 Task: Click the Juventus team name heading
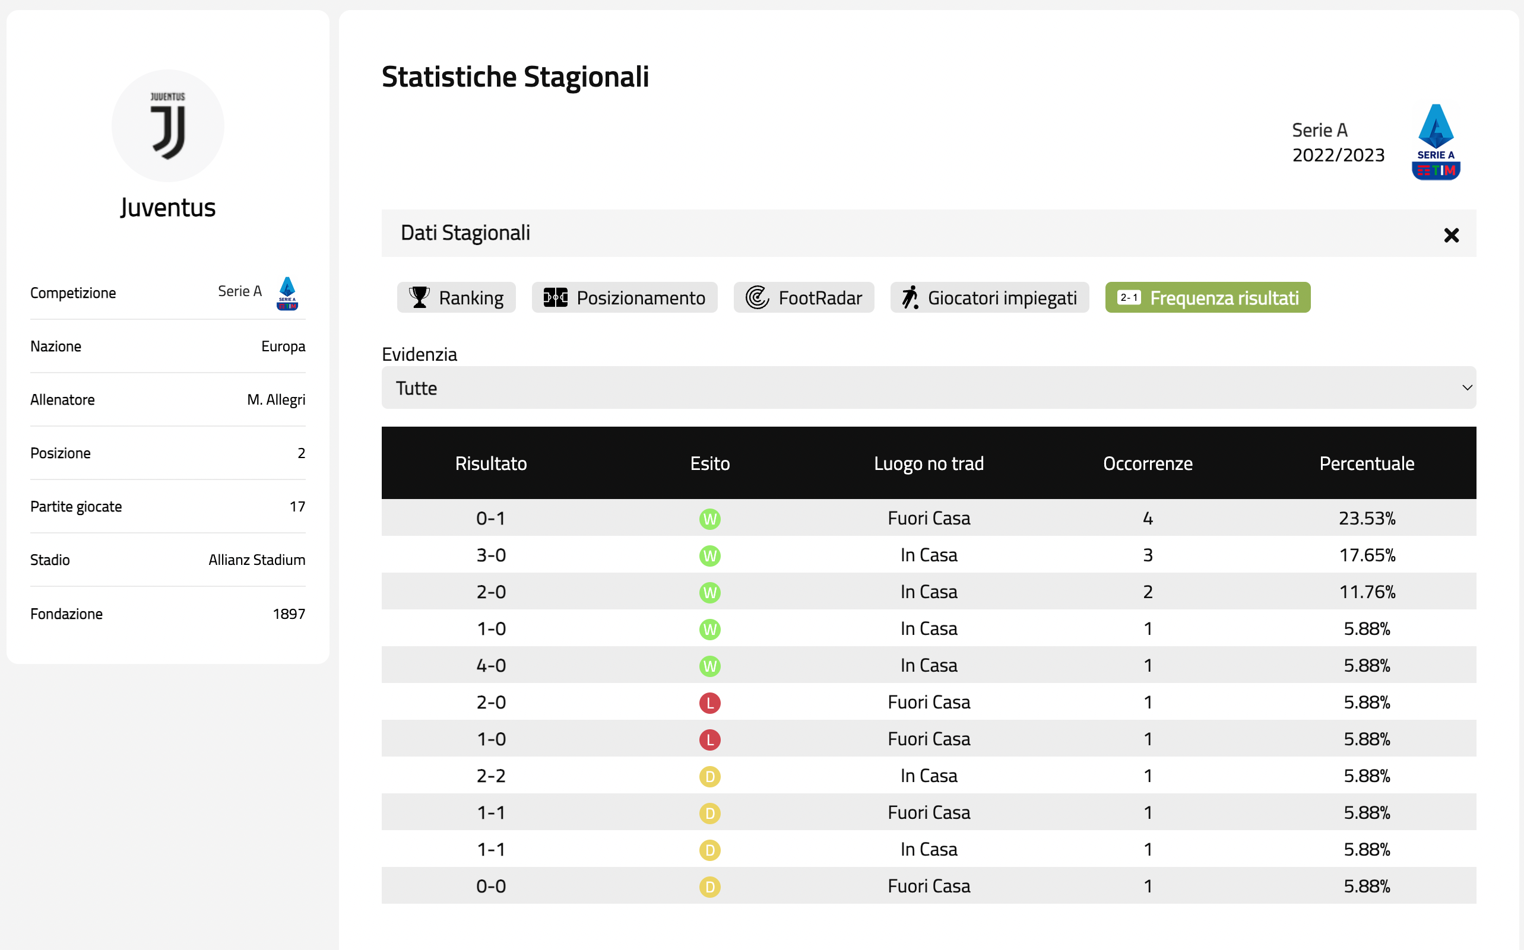pyautogui.click(x=168, y=207)
